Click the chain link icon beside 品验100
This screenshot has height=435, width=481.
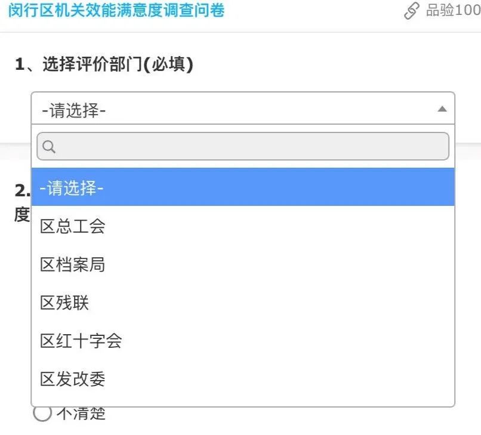tap(411, 11)
